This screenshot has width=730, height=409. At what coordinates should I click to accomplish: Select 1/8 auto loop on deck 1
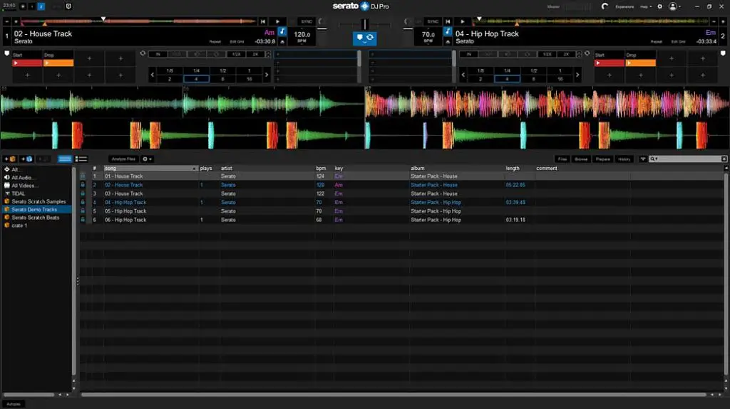pos(170,70)
